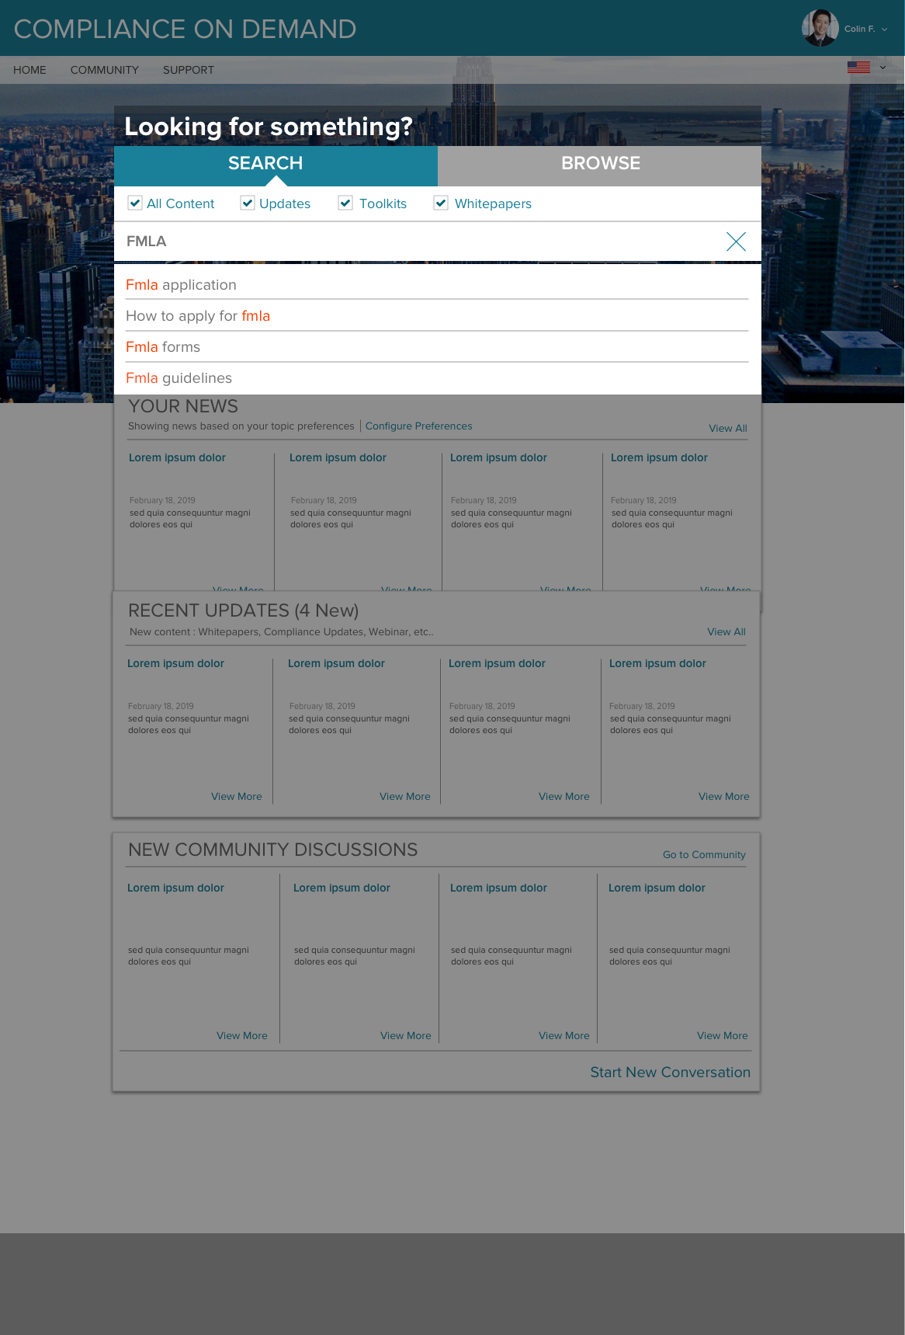Click View All in Recent Updates
The height and width of the screenshot is (1335, 905).
[x=726, y=631]
